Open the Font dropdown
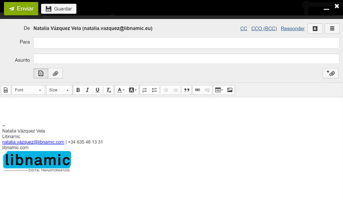Image resolution: width=343 pixels, height=200 pixels. pyautogui.click(x=28, y=90)
